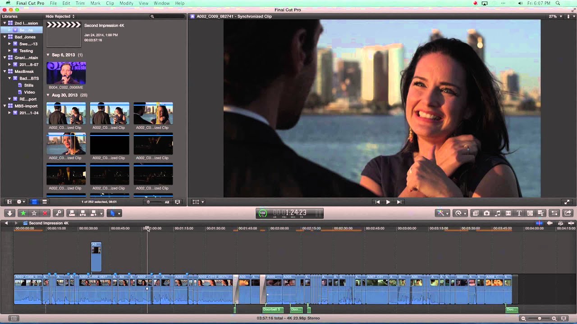Unrate clip with the outlined star

tap(34, 213)
